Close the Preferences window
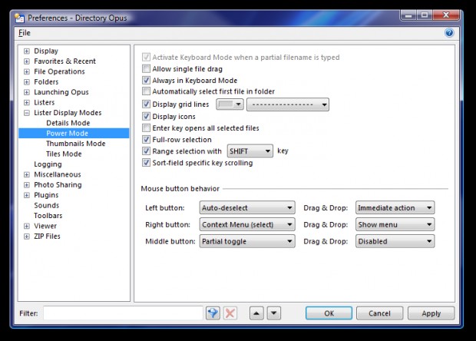476x341 pixels. [x=446, y=15]
